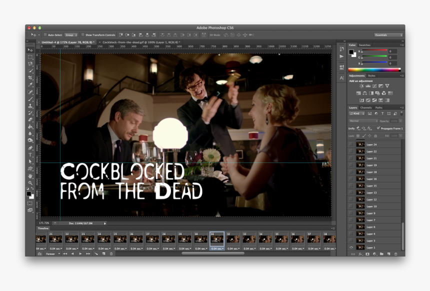This screenshot has height=291, width=430.
Task: Select the Paint Bucket tool
Action: (x=30, y=126)
